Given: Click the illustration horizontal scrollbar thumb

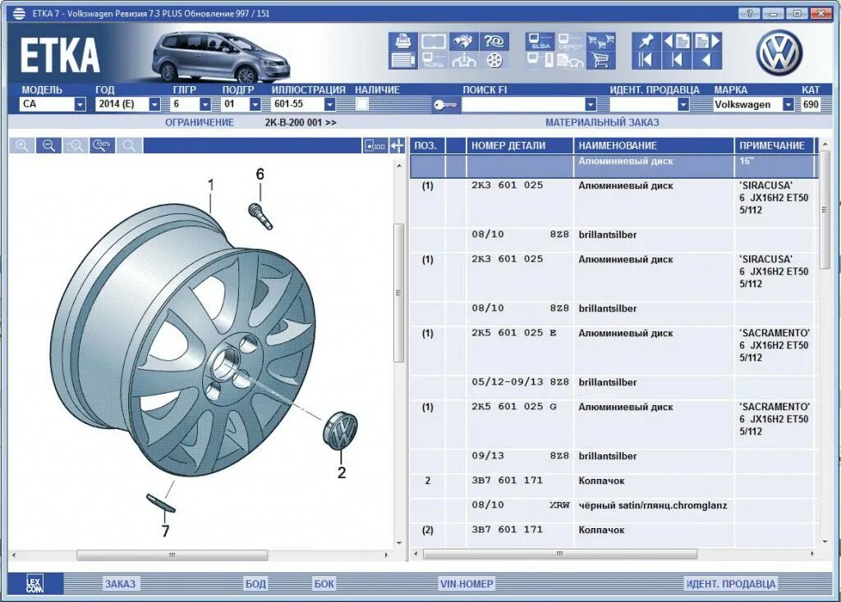Looking at the screenshot, I should coord(172,555).
